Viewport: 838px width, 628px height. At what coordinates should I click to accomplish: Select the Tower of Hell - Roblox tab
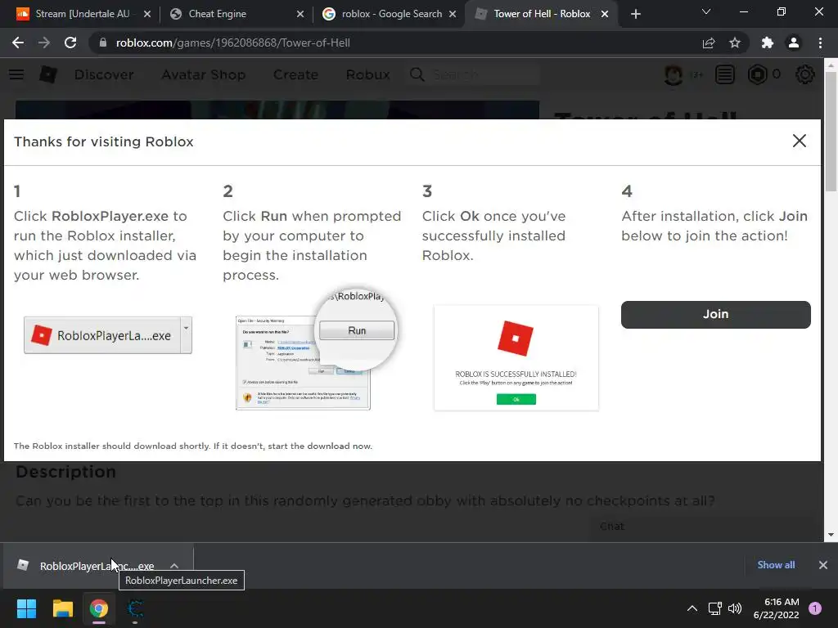[542, 14]
